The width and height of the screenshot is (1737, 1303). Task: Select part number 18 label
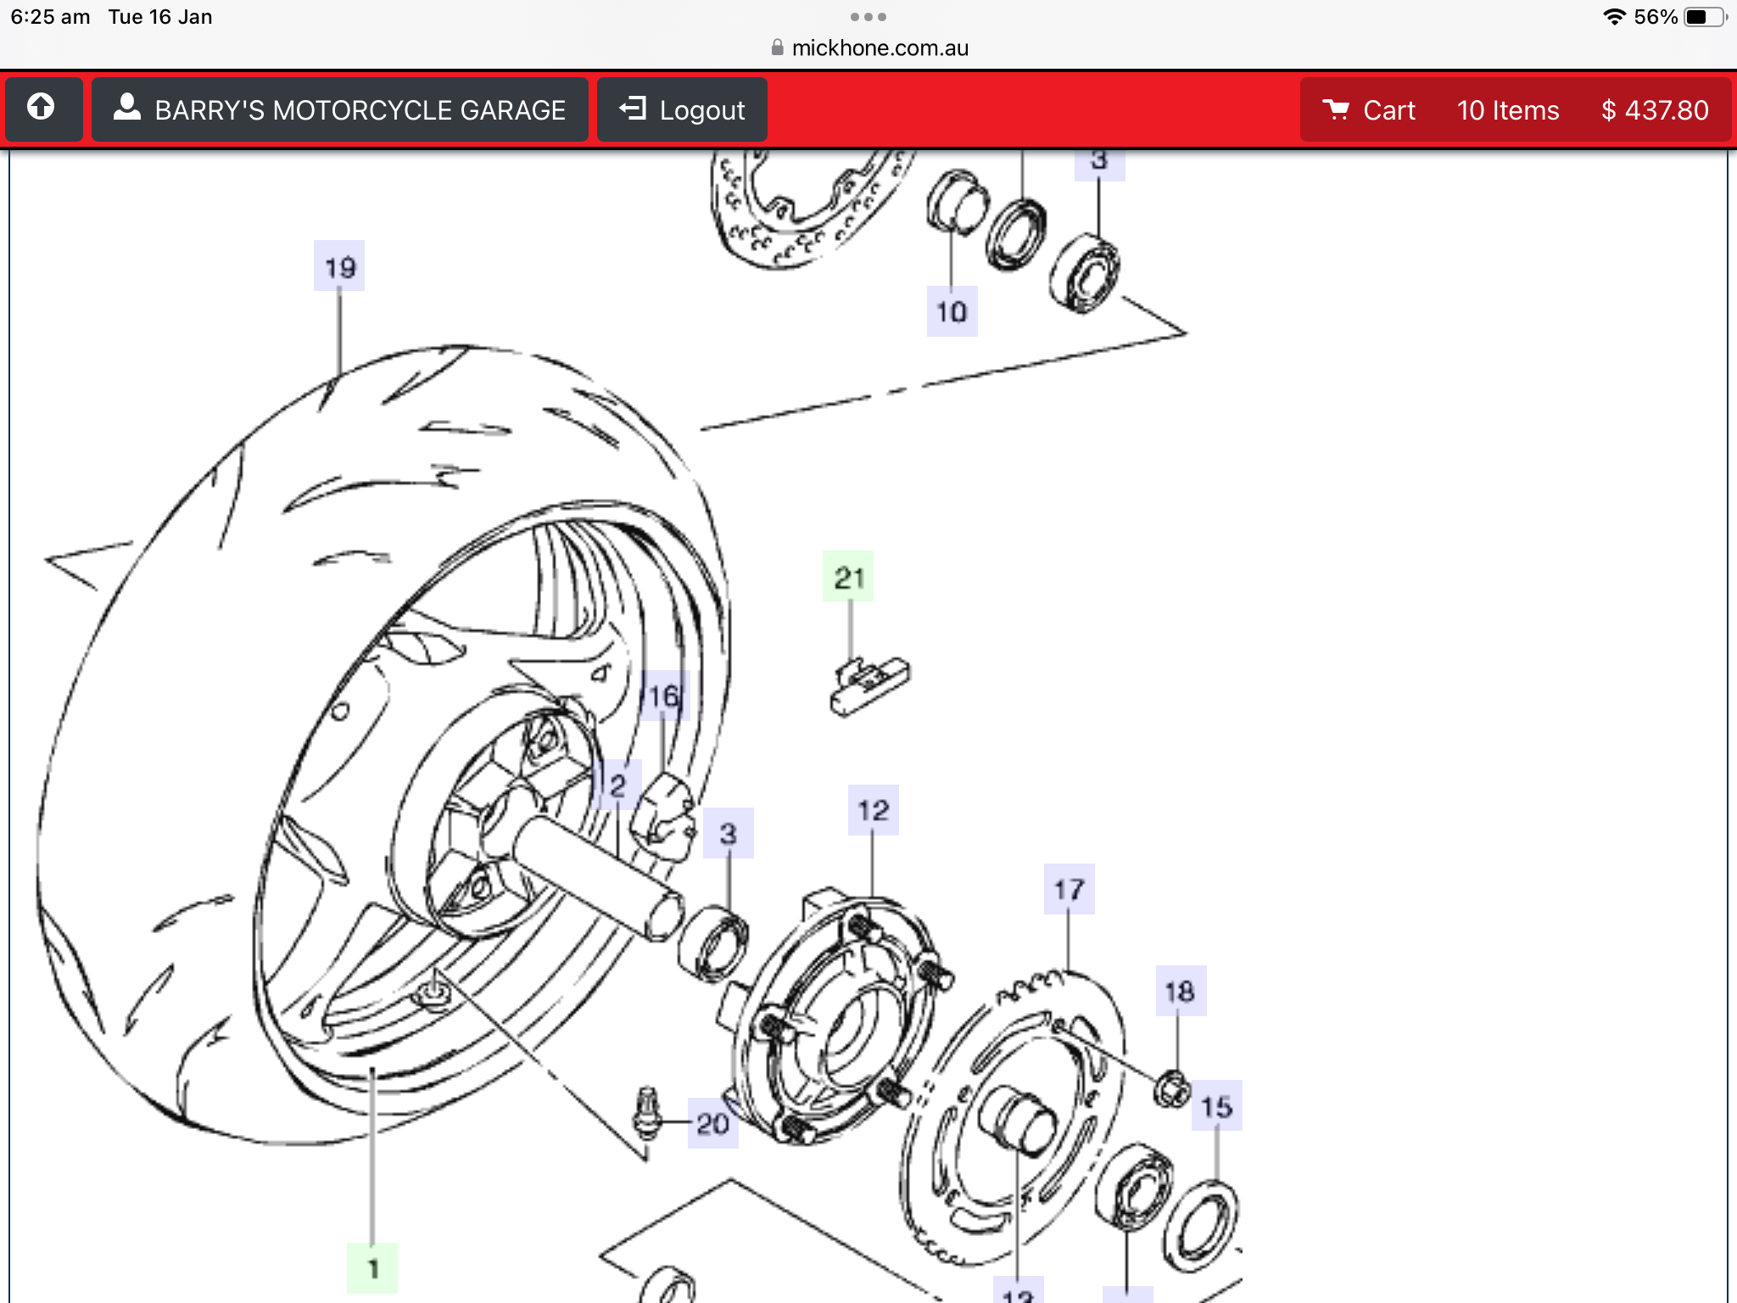point(1180,991)
